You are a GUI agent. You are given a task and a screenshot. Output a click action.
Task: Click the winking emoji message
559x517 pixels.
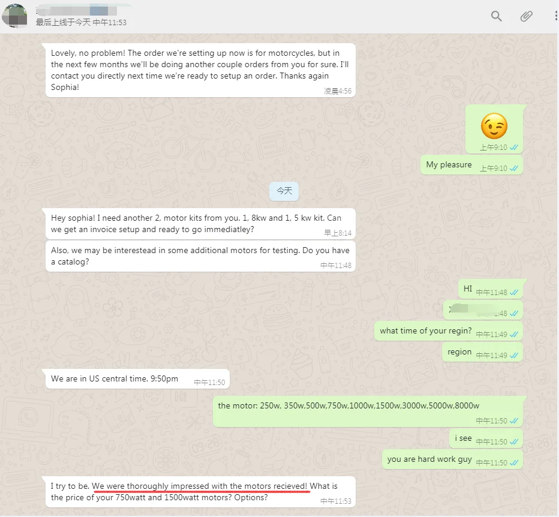point(495,126)
